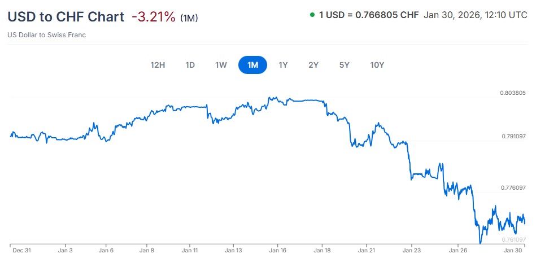This screenshot has height=258, width=536.
Task: Click the 0.803805 price axis label
Action: coord(512,93)
